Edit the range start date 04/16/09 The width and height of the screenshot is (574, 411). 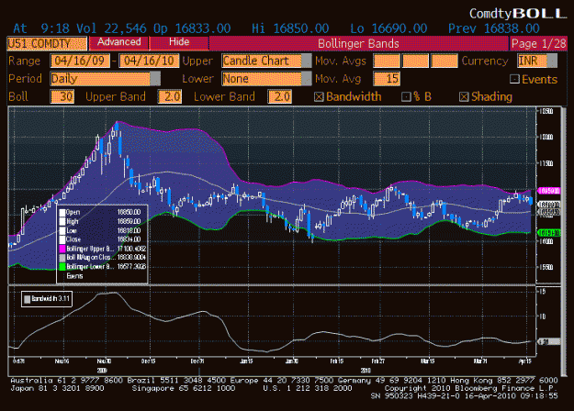[80, 61]
